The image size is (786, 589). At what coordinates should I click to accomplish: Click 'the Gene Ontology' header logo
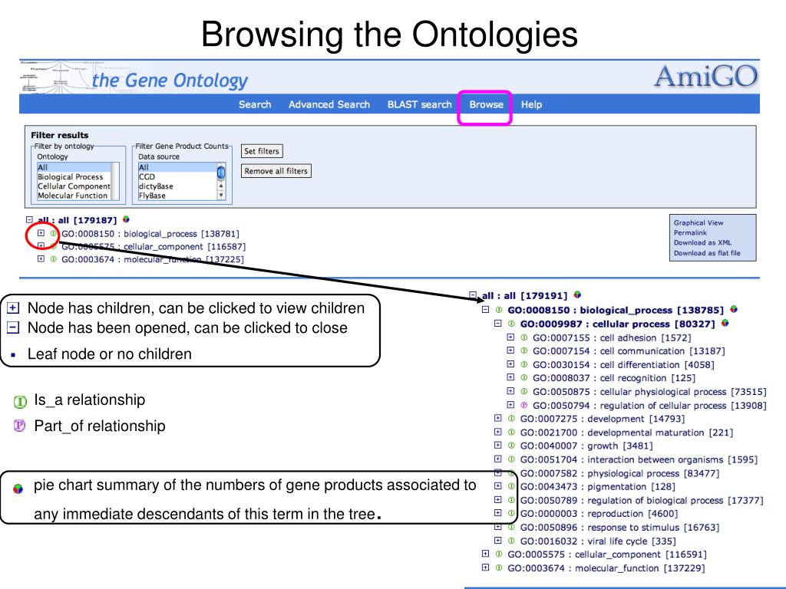(x=170, y=80)
